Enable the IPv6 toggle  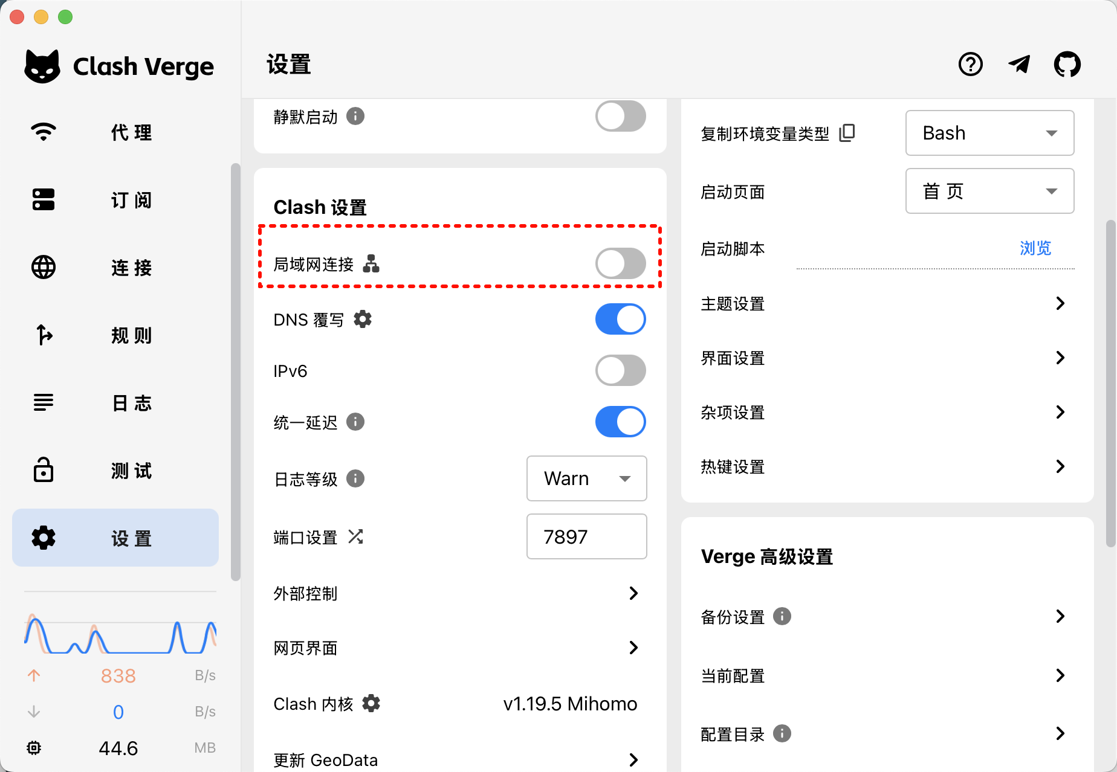pos(620,370)
